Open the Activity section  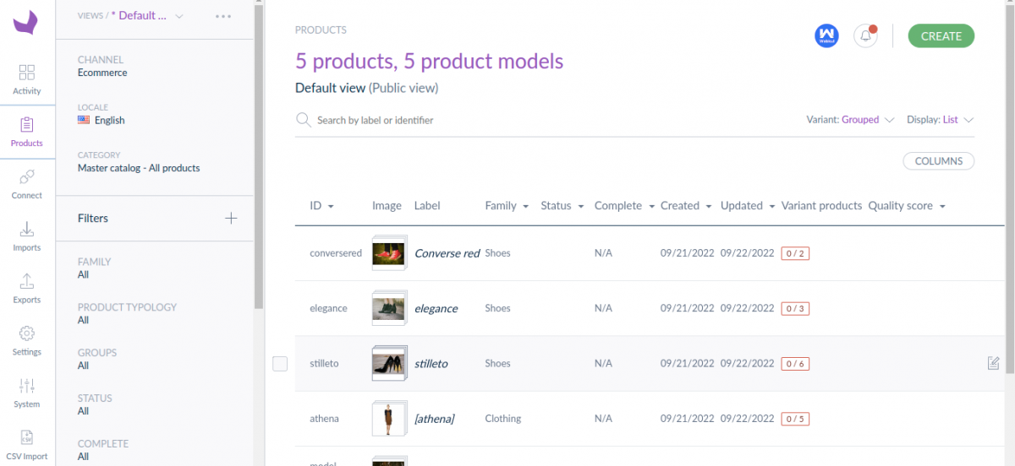coord(27,79)
